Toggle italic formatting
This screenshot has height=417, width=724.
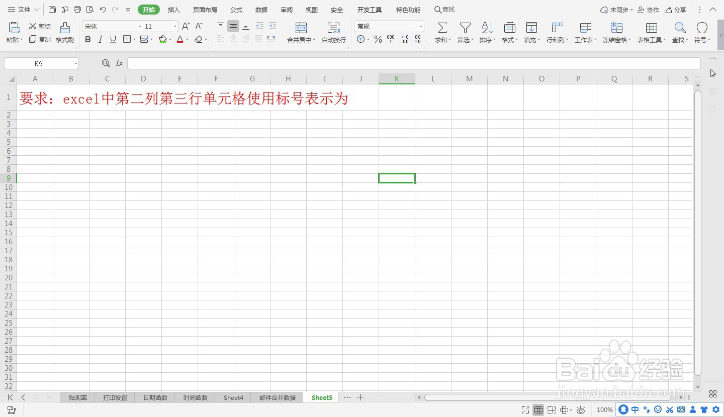coord(100,39)
